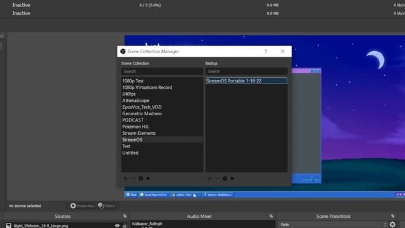
Task: Open the transition properties gear in Scene Transitions
Action: 392,224
